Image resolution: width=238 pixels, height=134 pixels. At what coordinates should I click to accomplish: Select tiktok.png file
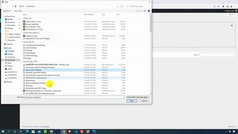point(29,86)
